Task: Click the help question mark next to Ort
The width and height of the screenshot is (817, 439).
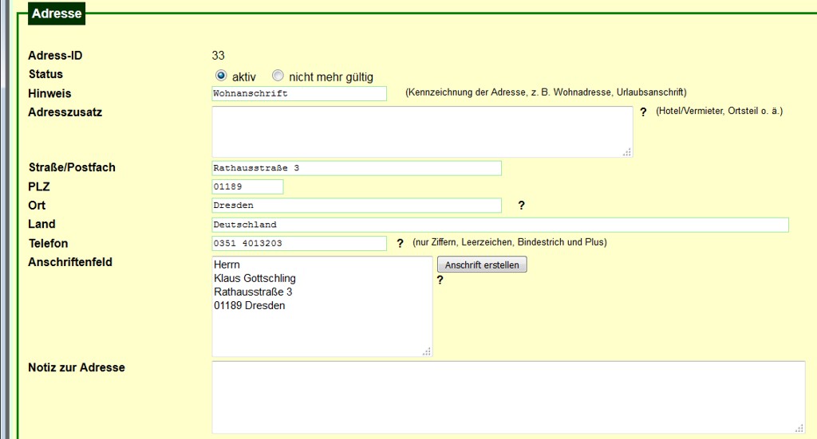Action: point(521,206)
